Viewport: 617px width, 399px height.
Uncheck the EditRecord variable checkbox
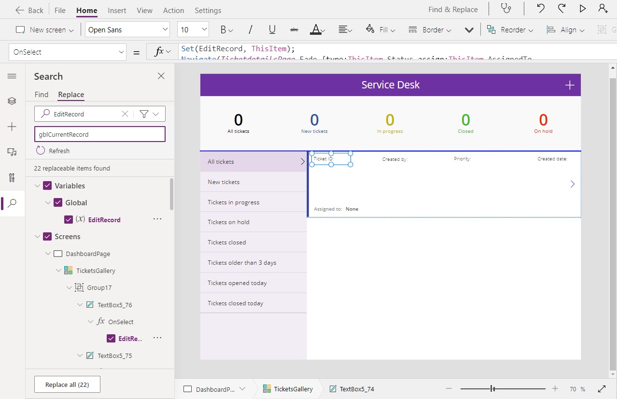pyautogui.click(x=68, y=219)
